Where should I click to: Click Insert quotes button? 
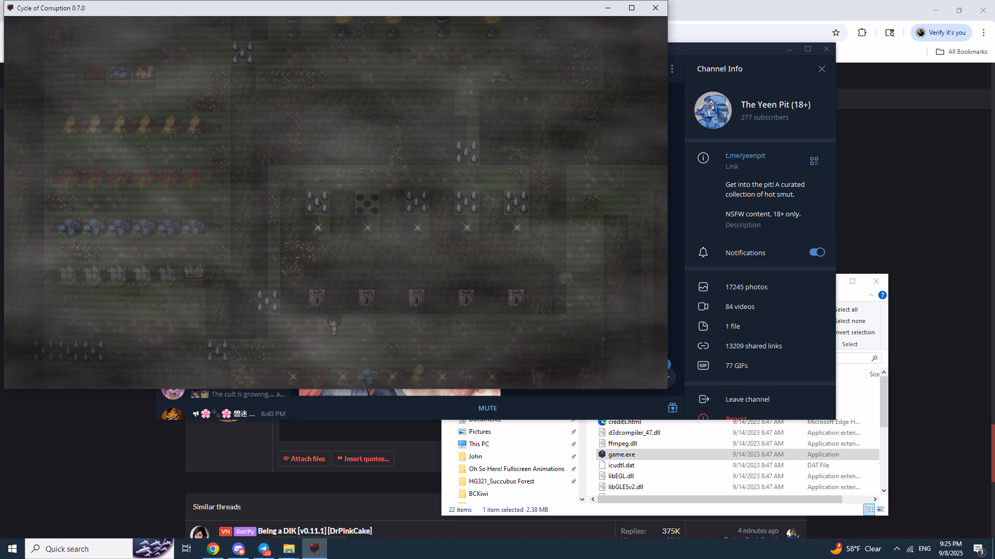coord(363,459)
